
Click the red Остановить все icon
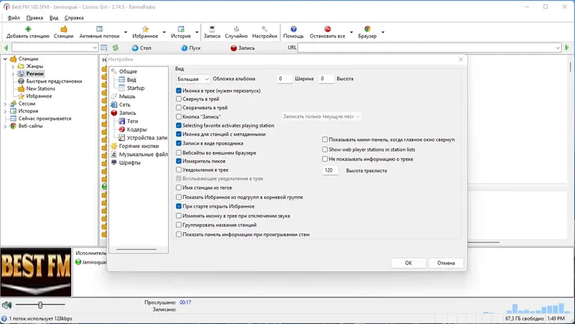pos(328,29)
